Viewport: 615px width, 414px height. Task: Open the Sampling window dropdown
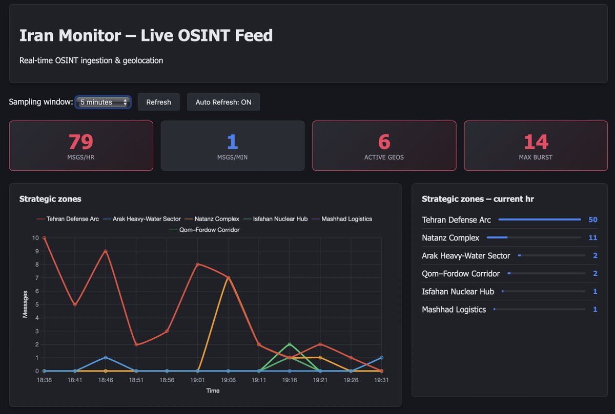pyautogui.click(x=104, y=102)
